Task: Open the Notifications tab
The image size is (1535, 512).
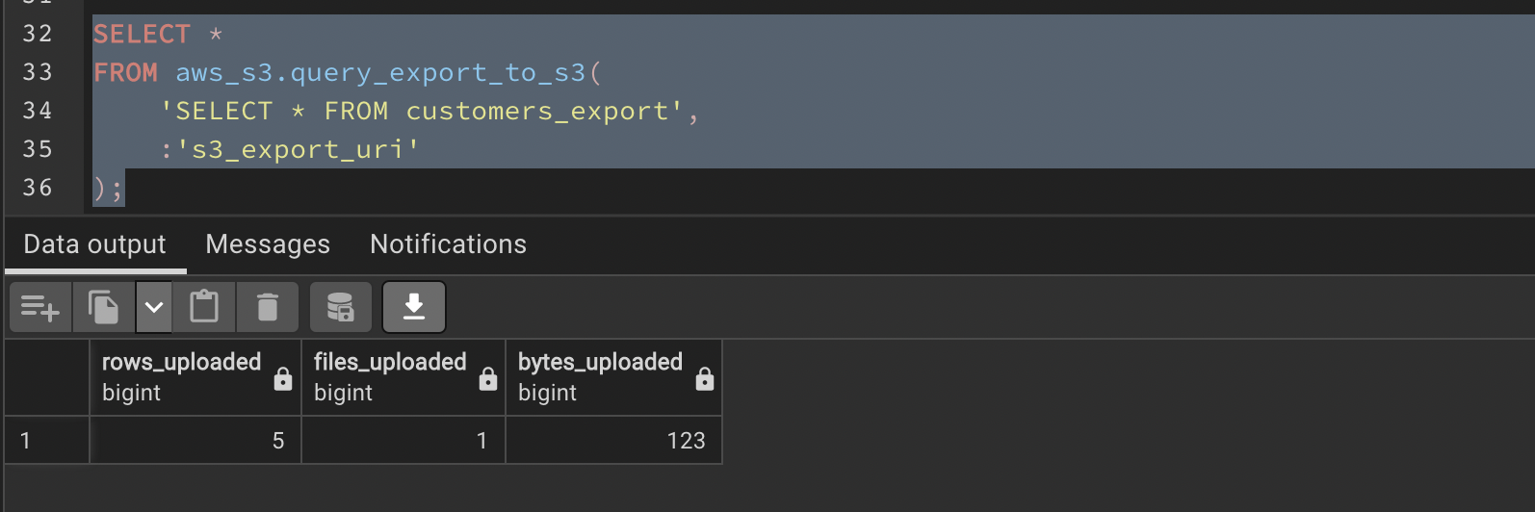Action: point(448,244)
